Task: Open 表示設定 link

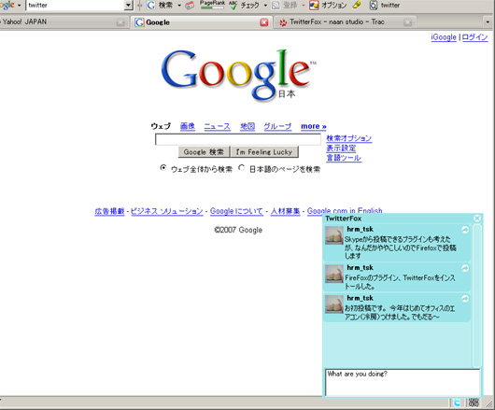Action: (x=341, y=148)
